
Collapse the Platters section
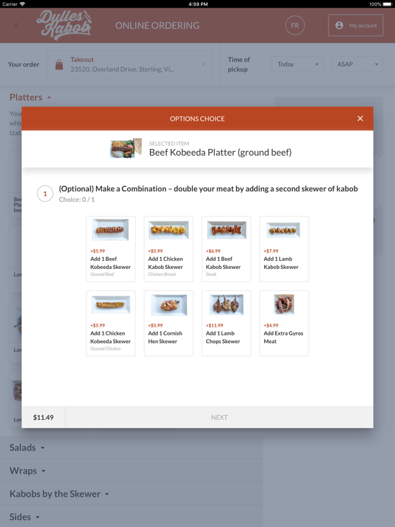pyautogui.click(x=30, y=97)
